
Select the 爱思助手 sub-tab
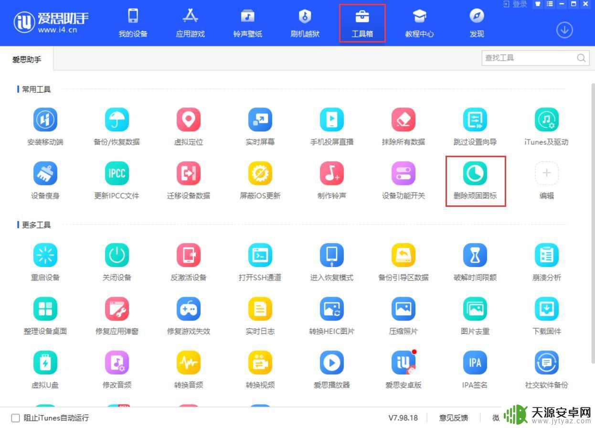[x=27, y=59]
